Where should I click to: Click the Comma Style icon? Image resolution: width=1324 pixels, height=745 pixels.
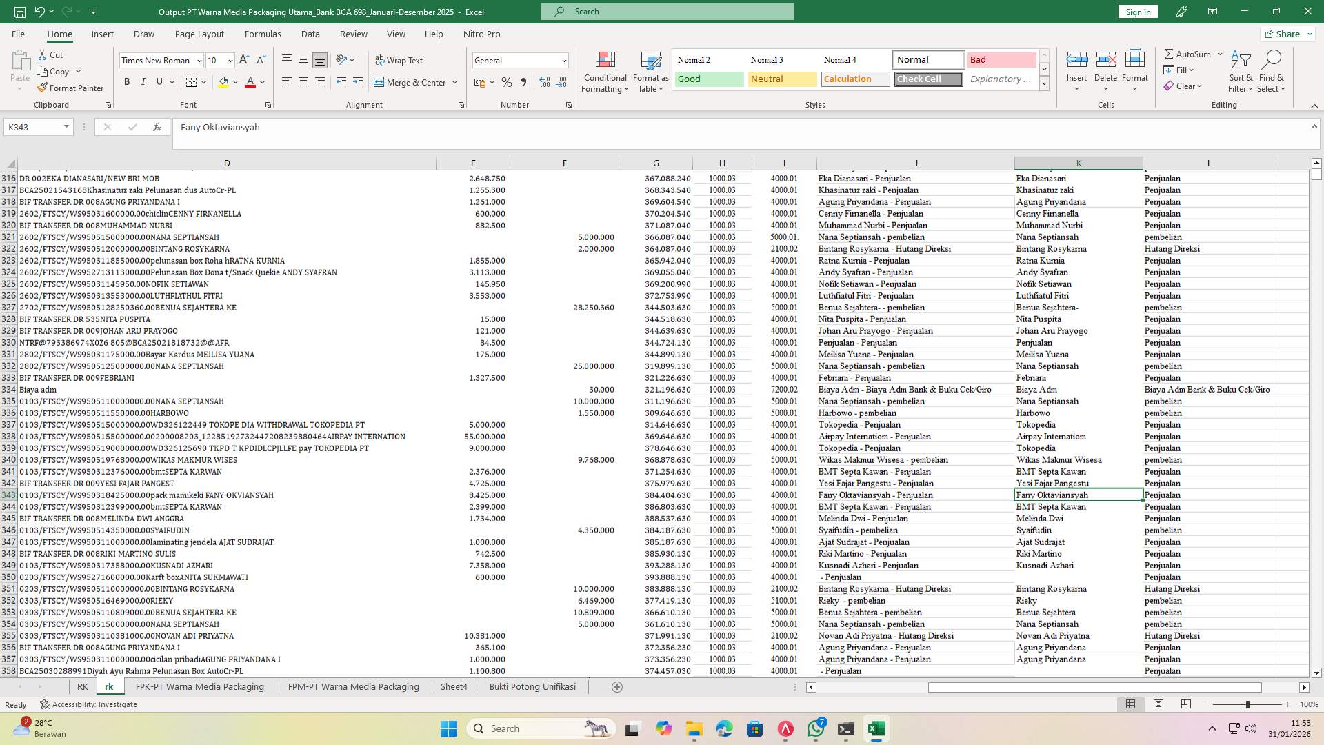[523, 82]
